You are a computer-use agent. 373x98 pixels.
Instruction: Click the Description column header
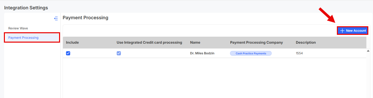pyautogui.click(x=306, y=42)
